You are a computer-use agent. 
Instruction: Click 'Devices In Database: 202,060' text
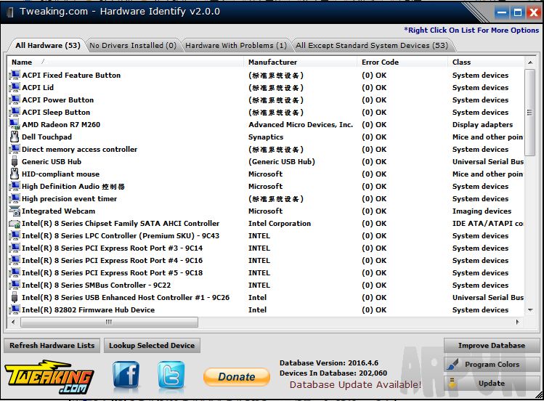[333, 373]
